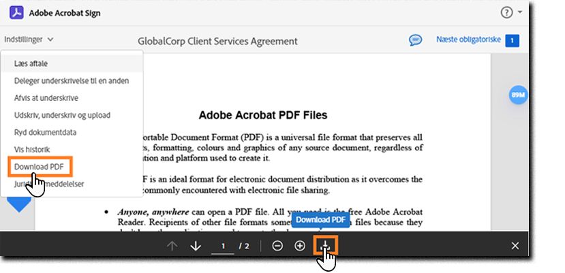Screen dimensions: 565x273
Task: Click the Næste obligatoriske link
Action: click(x=468, y=39)
